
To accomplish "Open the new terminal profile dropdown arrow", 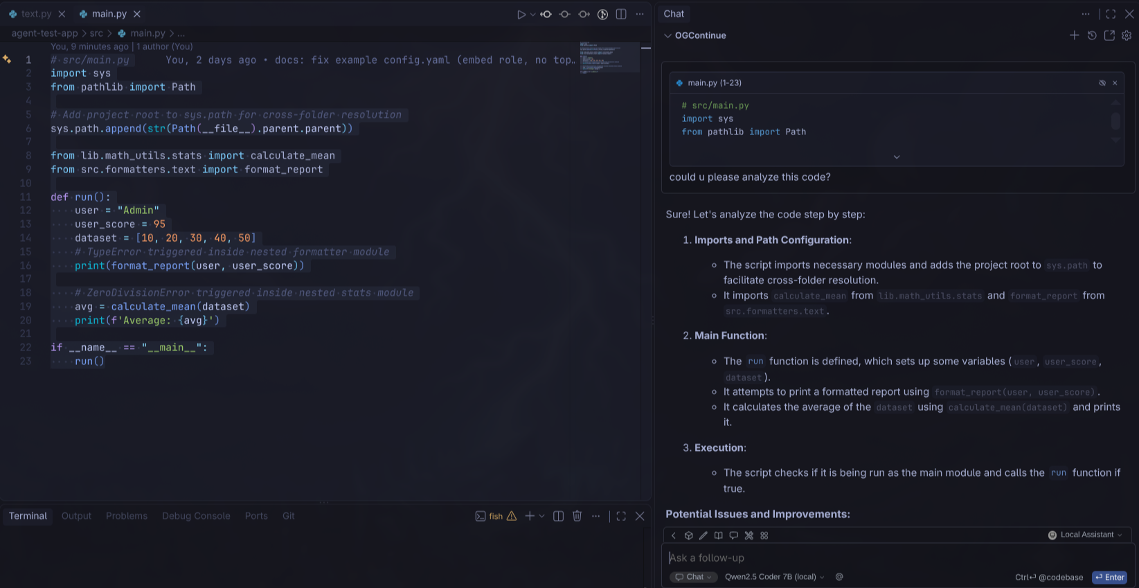I will (541, 516).
